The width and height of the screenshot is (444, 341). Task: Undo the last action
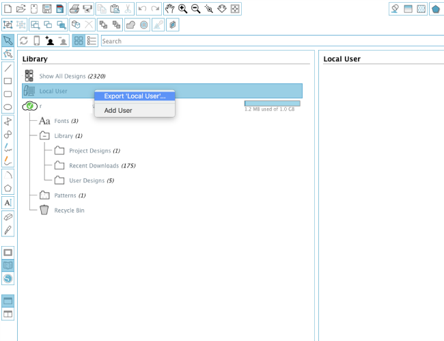142,9
